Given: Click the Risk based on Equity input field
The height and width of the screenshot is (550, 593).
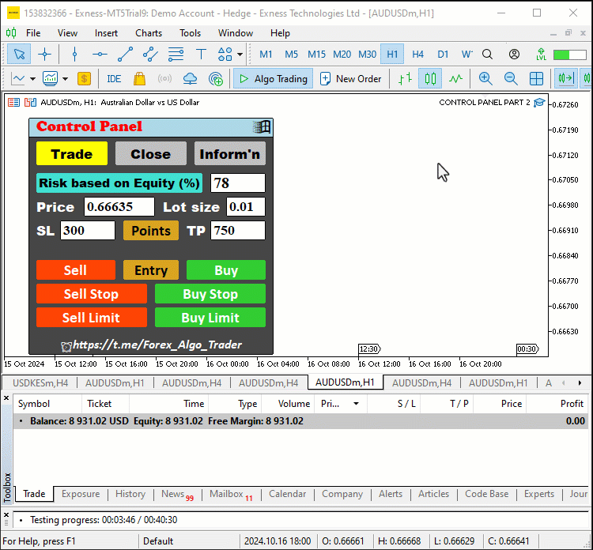Looking at the screenshot, I should pos(238,183).
